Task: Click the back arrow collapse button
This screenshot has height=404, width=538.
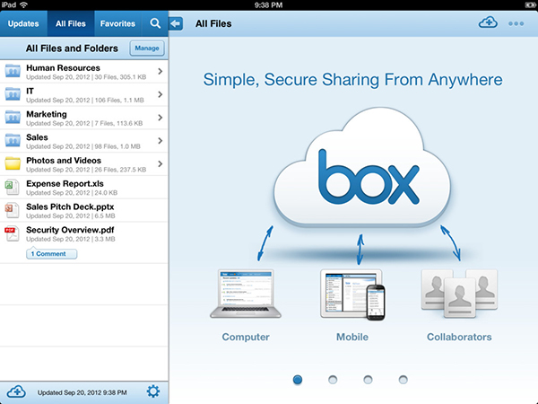Action: click(x=176, y=23)
